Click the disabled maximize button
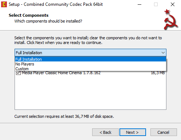Screen dimensions: 181x140 [x=156, y=4]
